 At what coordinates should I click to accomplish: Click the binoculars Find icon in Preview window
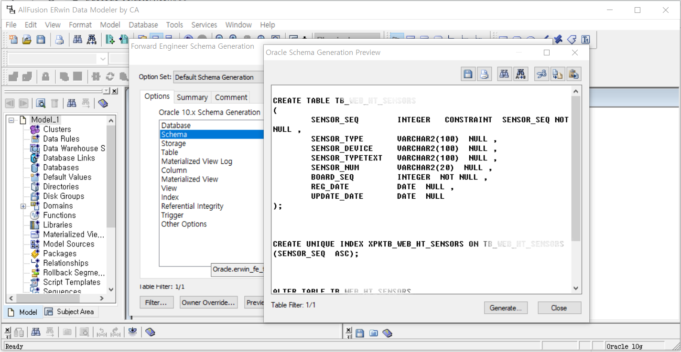click(x=504, y=74)
